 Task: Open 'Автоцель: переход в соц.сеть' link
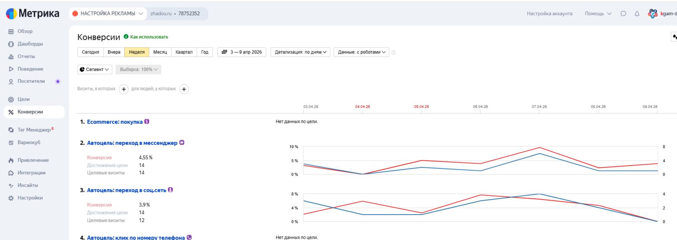pyautogui.click(x=126, y=190)
